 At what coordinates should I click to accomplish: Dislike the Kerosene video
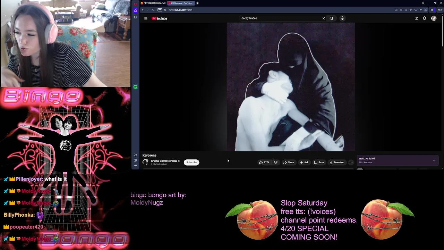(x=276, y=162)
